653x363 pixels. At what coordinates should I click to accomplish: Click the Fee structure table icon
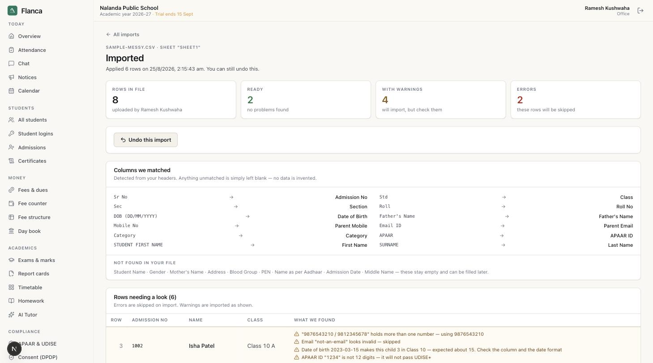point(12,217)
